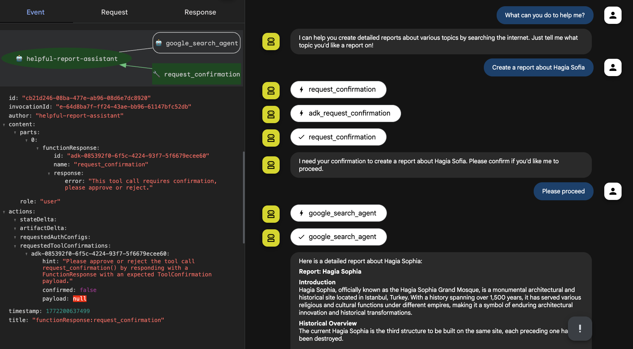The width and height of the screenshot is (633, 349).
Task: Click the 'Create a report about Hagia Sofia' message
Action: coord(538,67)
